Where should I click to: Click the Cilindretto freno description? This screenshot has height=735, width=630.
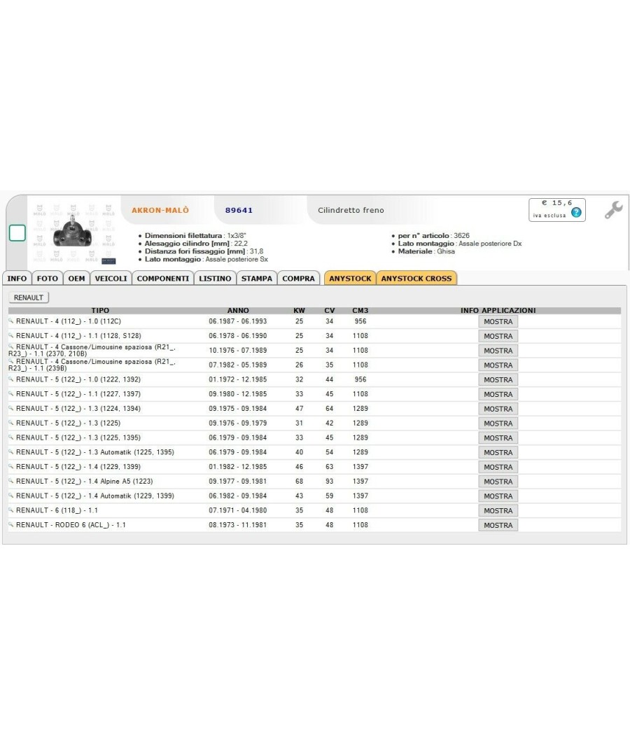[x=351, y=210]
